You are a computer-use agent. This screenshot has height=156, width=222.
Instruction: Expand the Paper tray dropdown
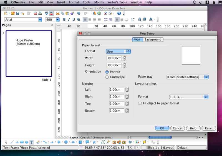tap(187, 77)
